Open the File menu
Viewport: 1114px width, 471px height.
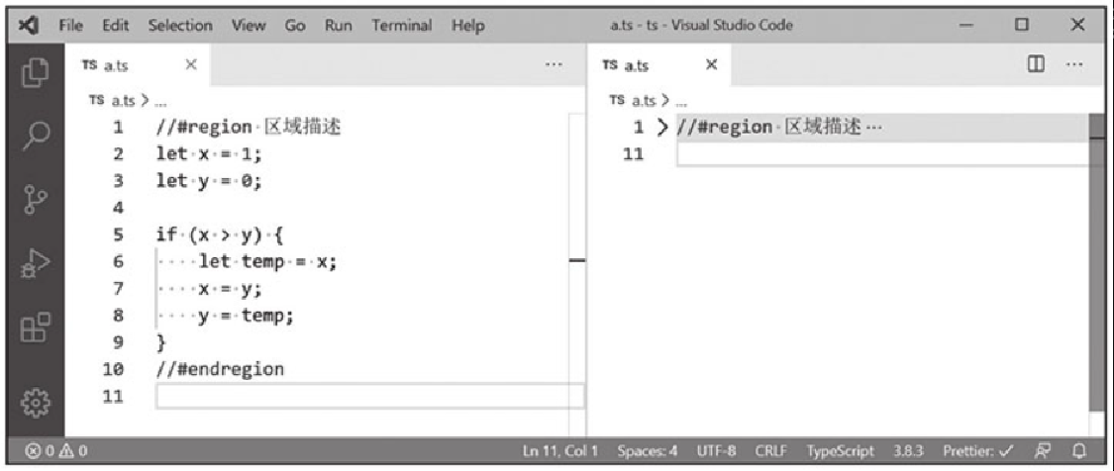(71, 26)
